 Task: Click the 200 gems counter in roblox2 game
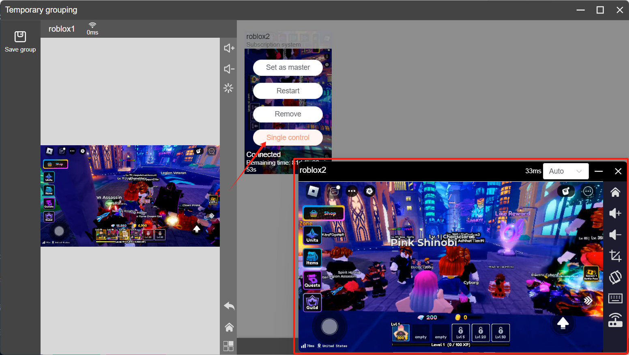(x=427, y=317)
